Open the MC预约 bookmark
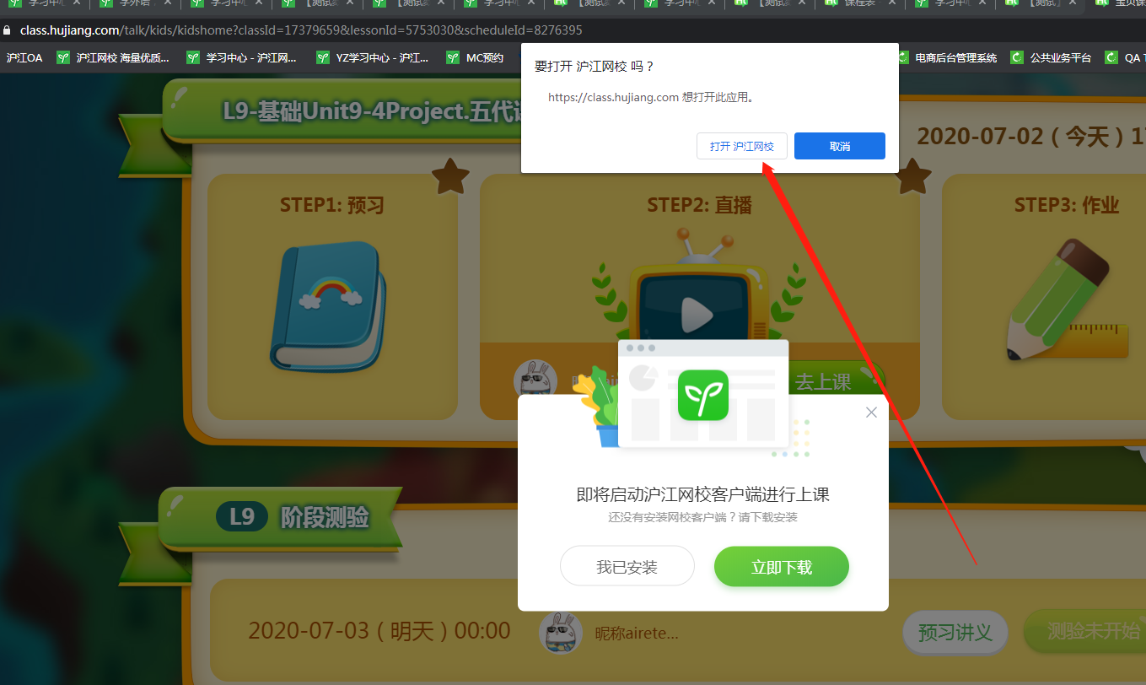Screen dimensions: 1146x685 coord(476,58)
